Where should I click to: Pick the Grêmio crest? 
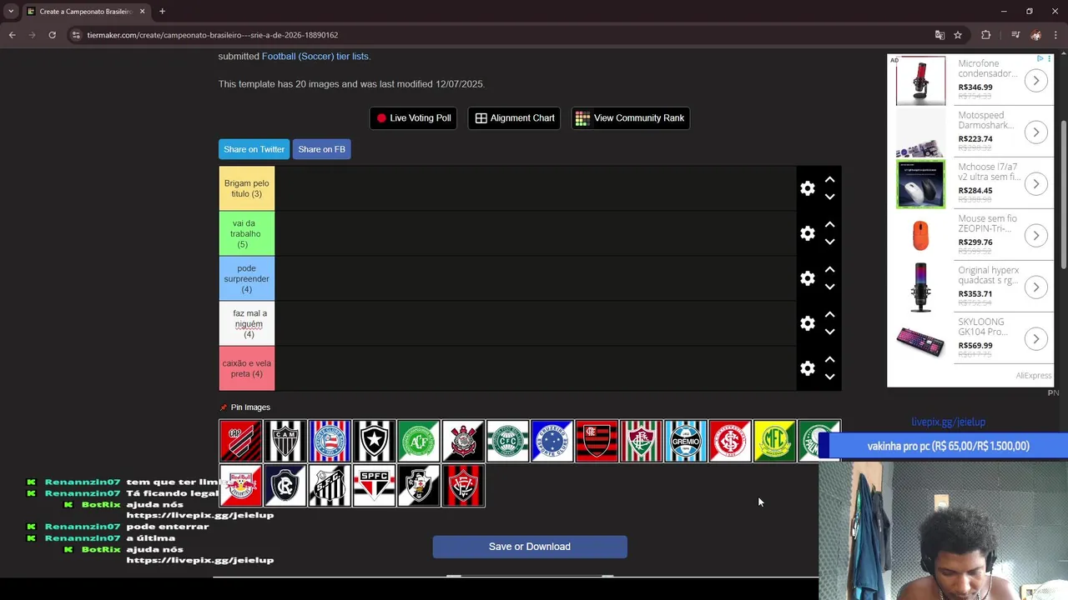(686, 441)
